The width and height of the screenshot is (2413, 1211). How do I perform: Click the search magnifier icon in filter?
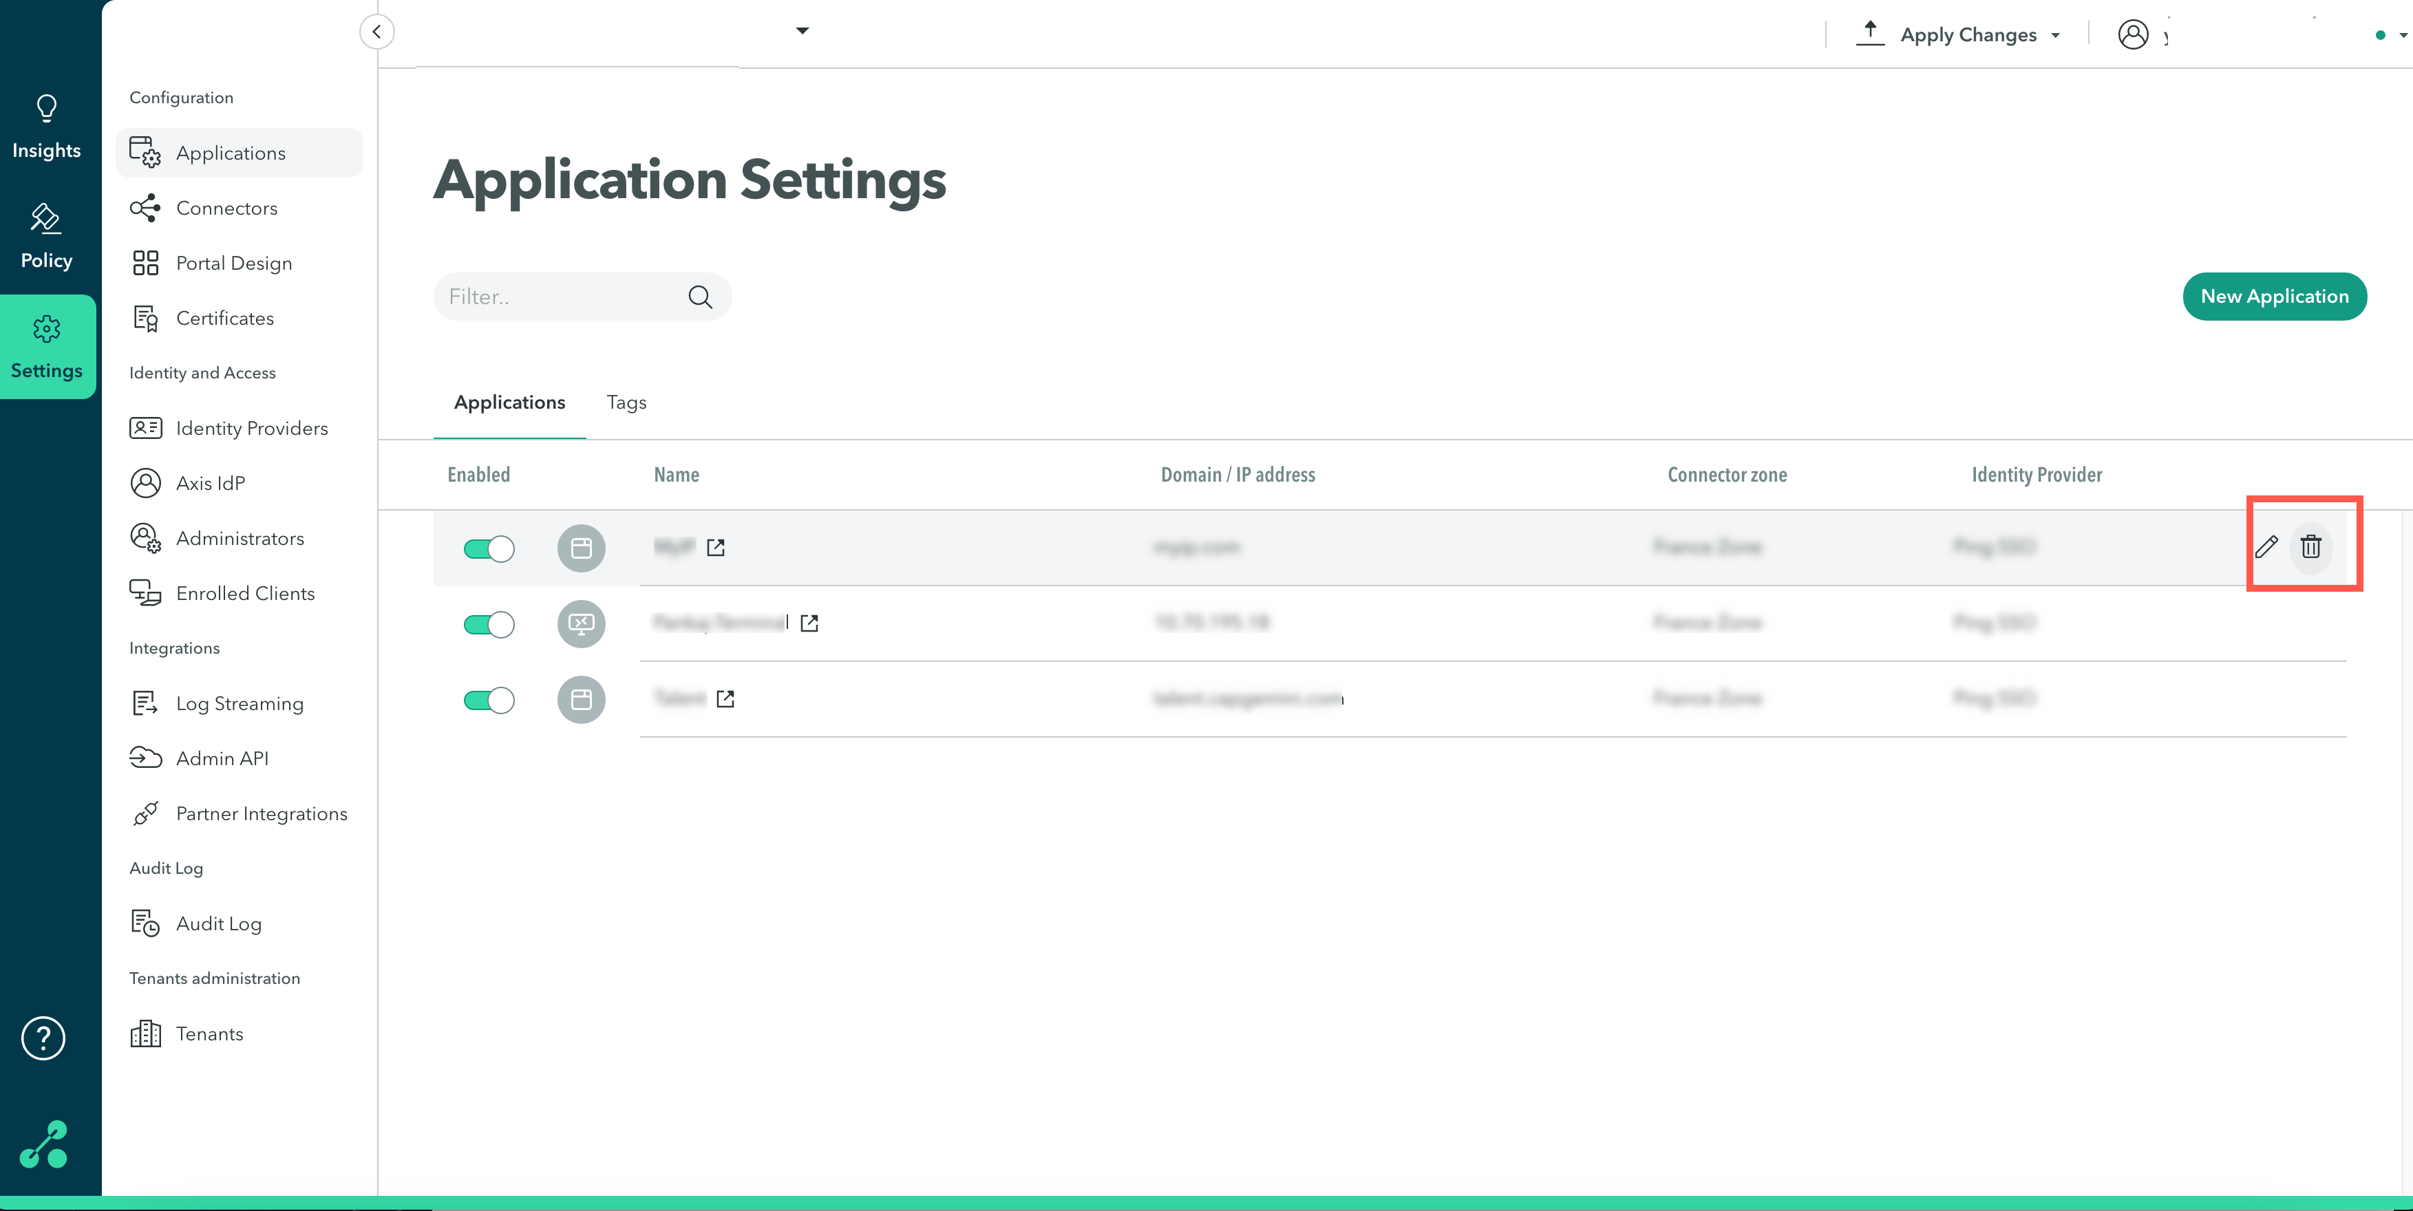point(700,297)
